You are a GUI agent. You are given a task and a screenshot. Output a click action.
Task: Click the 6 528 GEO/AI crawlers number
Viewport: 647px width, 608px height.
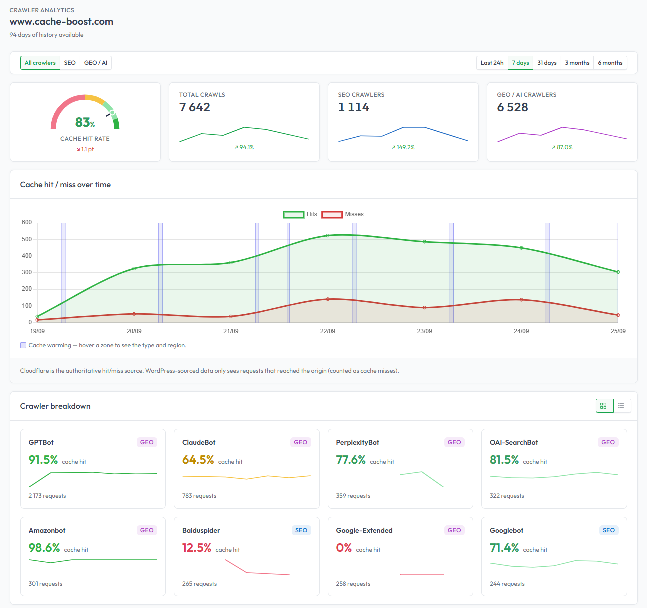click(x=513, y=107)
